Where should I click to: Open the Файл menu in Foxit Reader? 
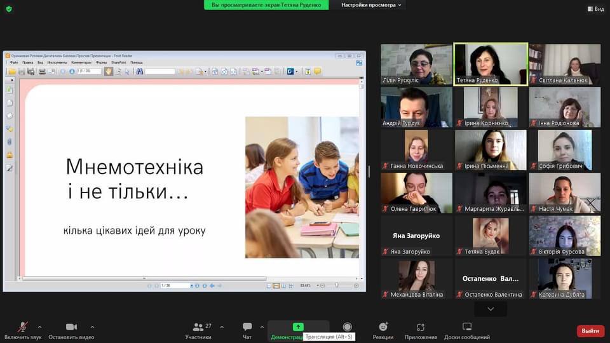tap(13, 63)
